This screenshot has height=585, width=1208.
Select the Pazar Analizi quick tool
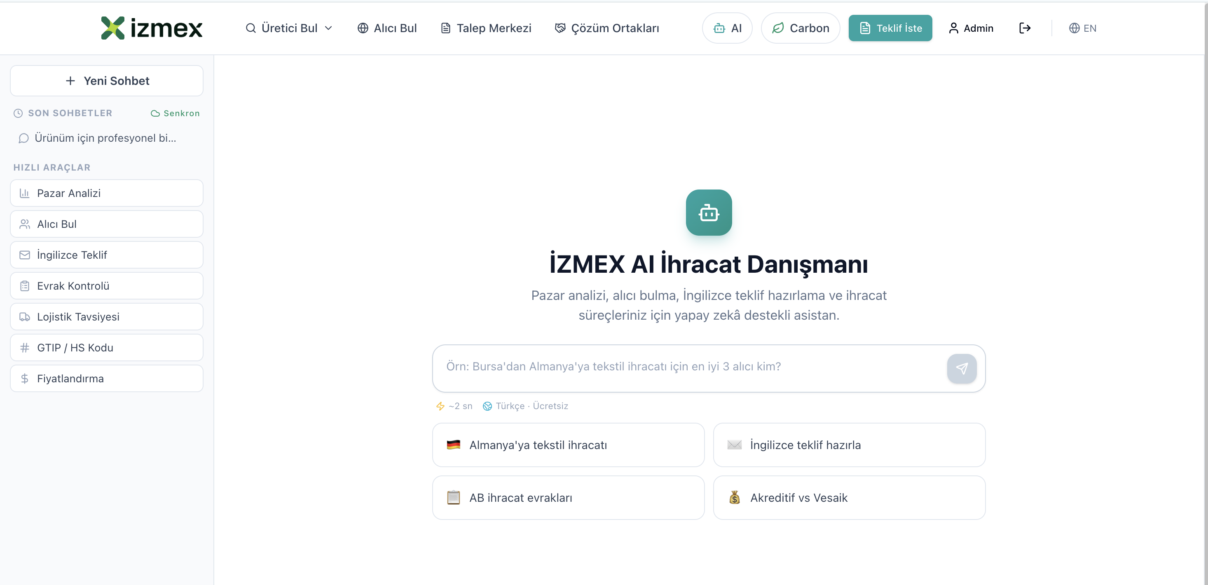pos(106,193)
